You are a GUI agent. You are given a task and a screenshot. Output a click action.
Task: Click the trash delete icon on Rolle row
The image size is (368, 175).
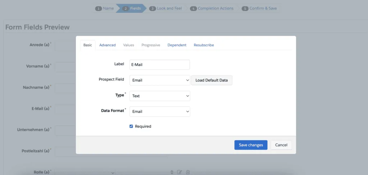point(188,172)
